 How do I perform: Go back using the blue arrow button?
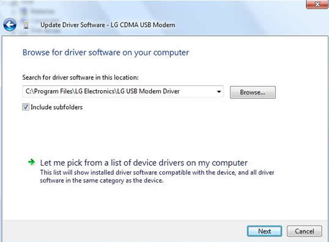(10, 25)
